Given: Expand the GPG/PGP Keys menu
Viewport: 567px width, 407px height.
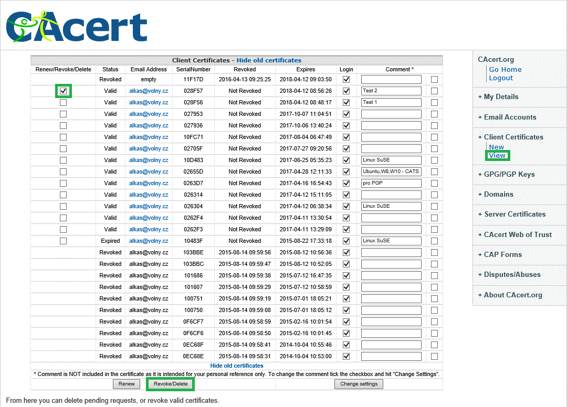Looking at the screenshot, I should [509, 174].
